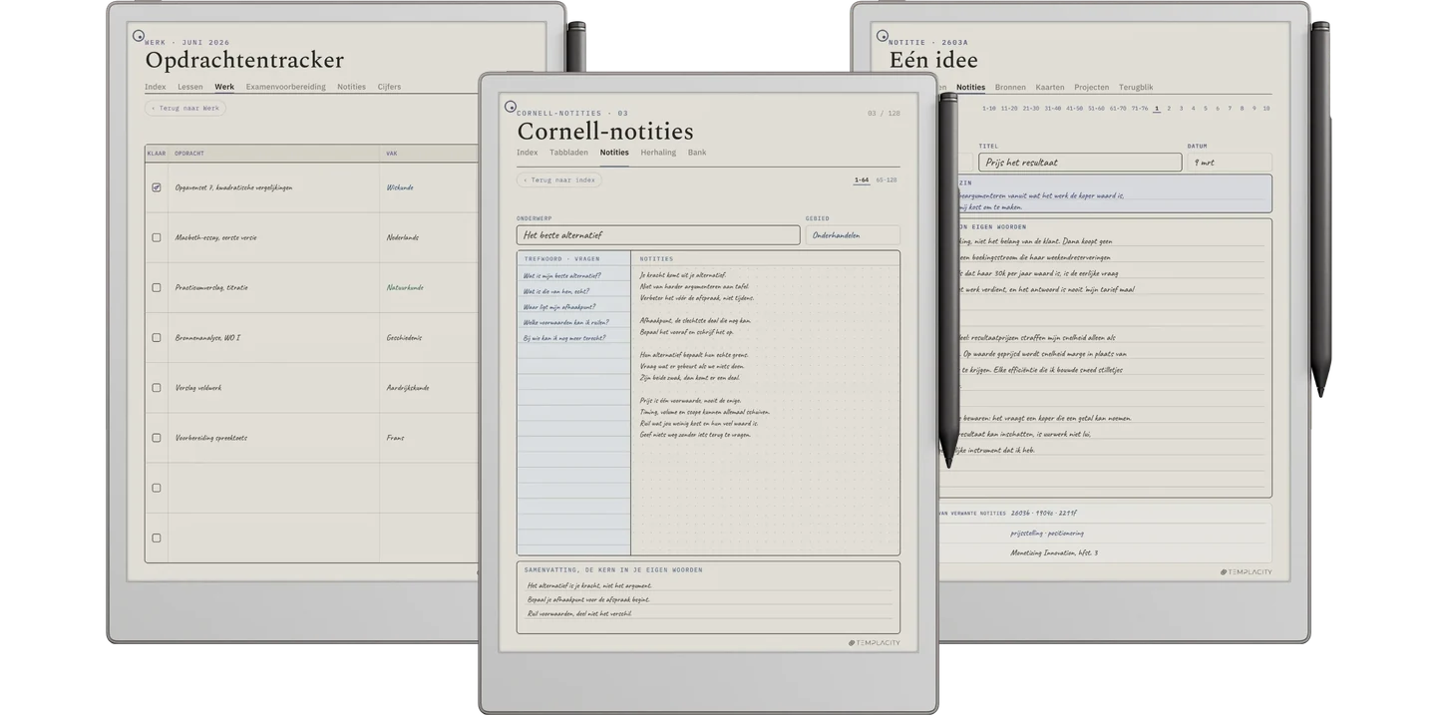This screenshot has height=716, width=1436.
Task: Click the Datum field showing 9 mrt
Action: tap(1230, 162)
